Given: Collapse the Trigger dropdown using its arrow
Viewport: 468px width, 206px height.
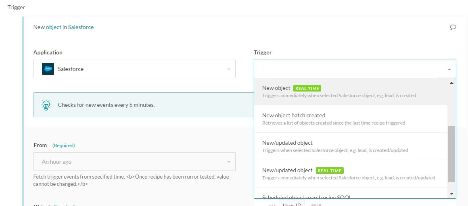Looking at the screenshot, I should pyautogui.click(x=449, y=69).
